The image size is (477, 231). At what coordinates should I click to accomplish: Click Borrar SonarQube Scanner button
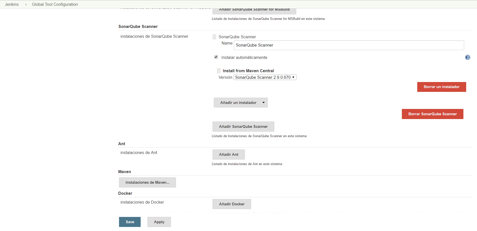click(x=432, y=114)
